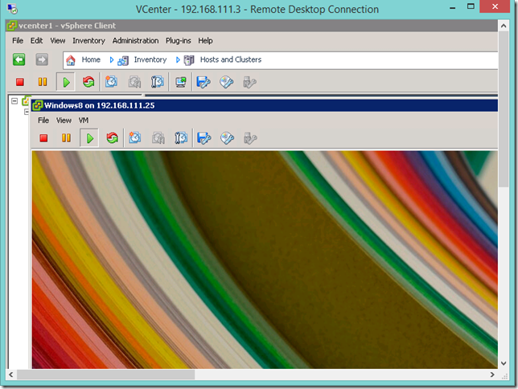Revert snapshot in Windows8 console toolbar

pos(158,138)
